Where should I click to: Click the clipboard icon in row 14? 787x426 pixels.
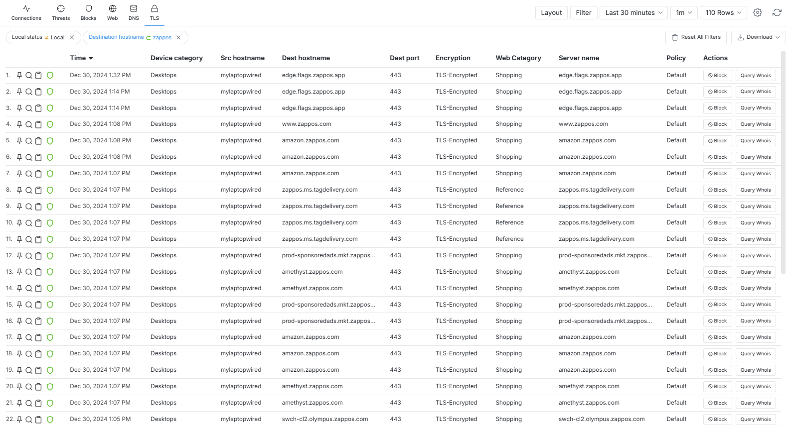tap(38, 288)
